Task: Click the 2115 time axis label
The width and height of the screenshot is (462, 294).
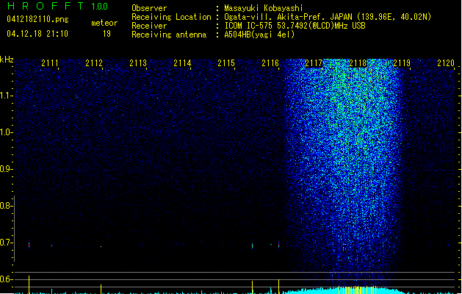Action: pyautogui.click(x=226, y=63)
